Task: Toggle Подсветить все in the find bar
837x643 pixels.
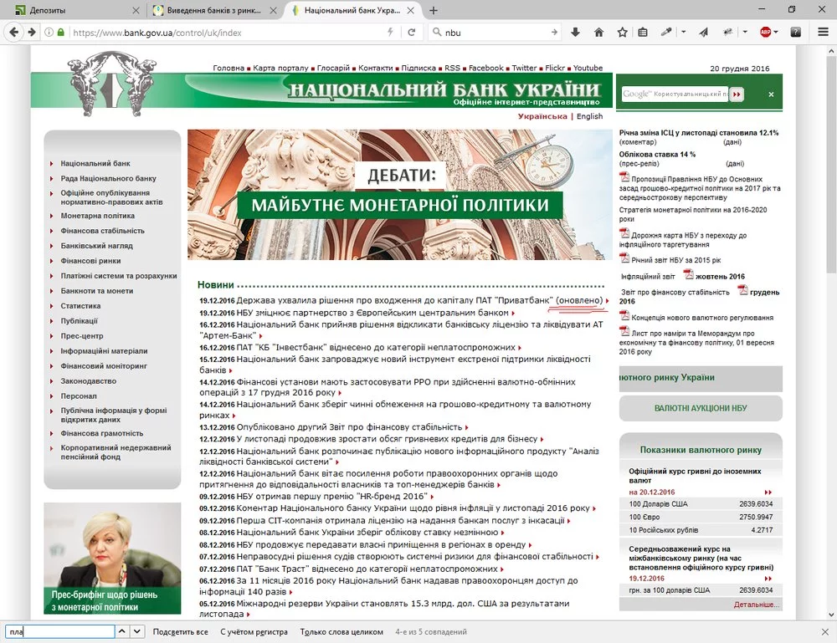Action: click(x=181, y=632)
